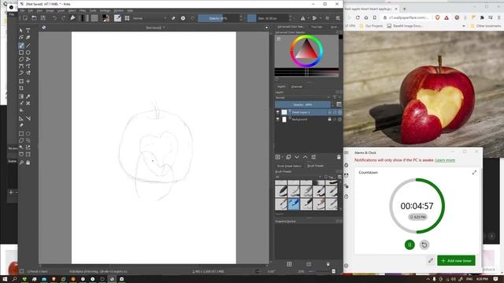Select the Gradient tool

pos(21,96)
